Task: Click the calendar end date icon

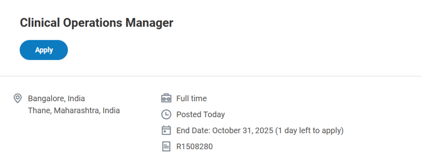Action: point(166,130)
